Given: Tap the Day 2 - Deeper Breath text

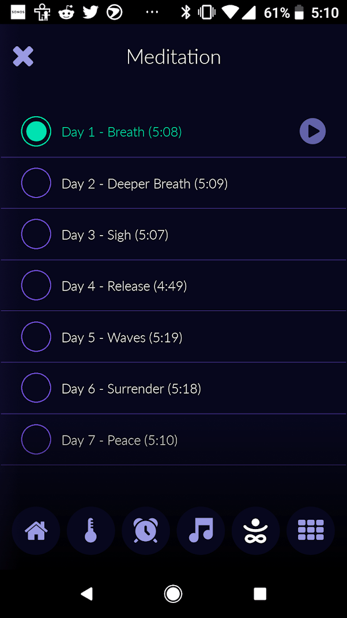Looking at the screenshot, I should click(145, 184).
